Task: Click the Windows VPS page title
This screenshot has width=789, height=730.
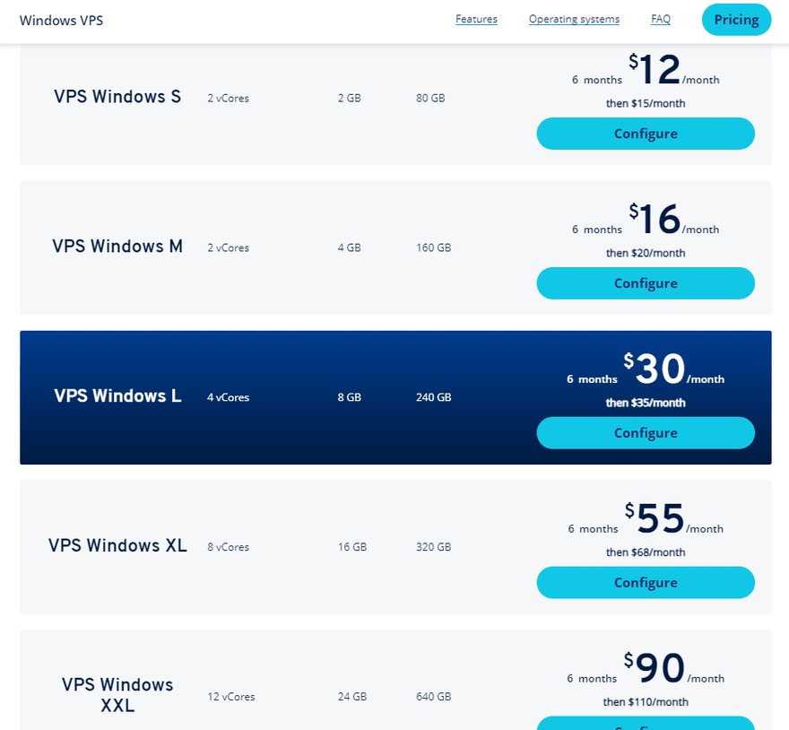Action: 61,20
